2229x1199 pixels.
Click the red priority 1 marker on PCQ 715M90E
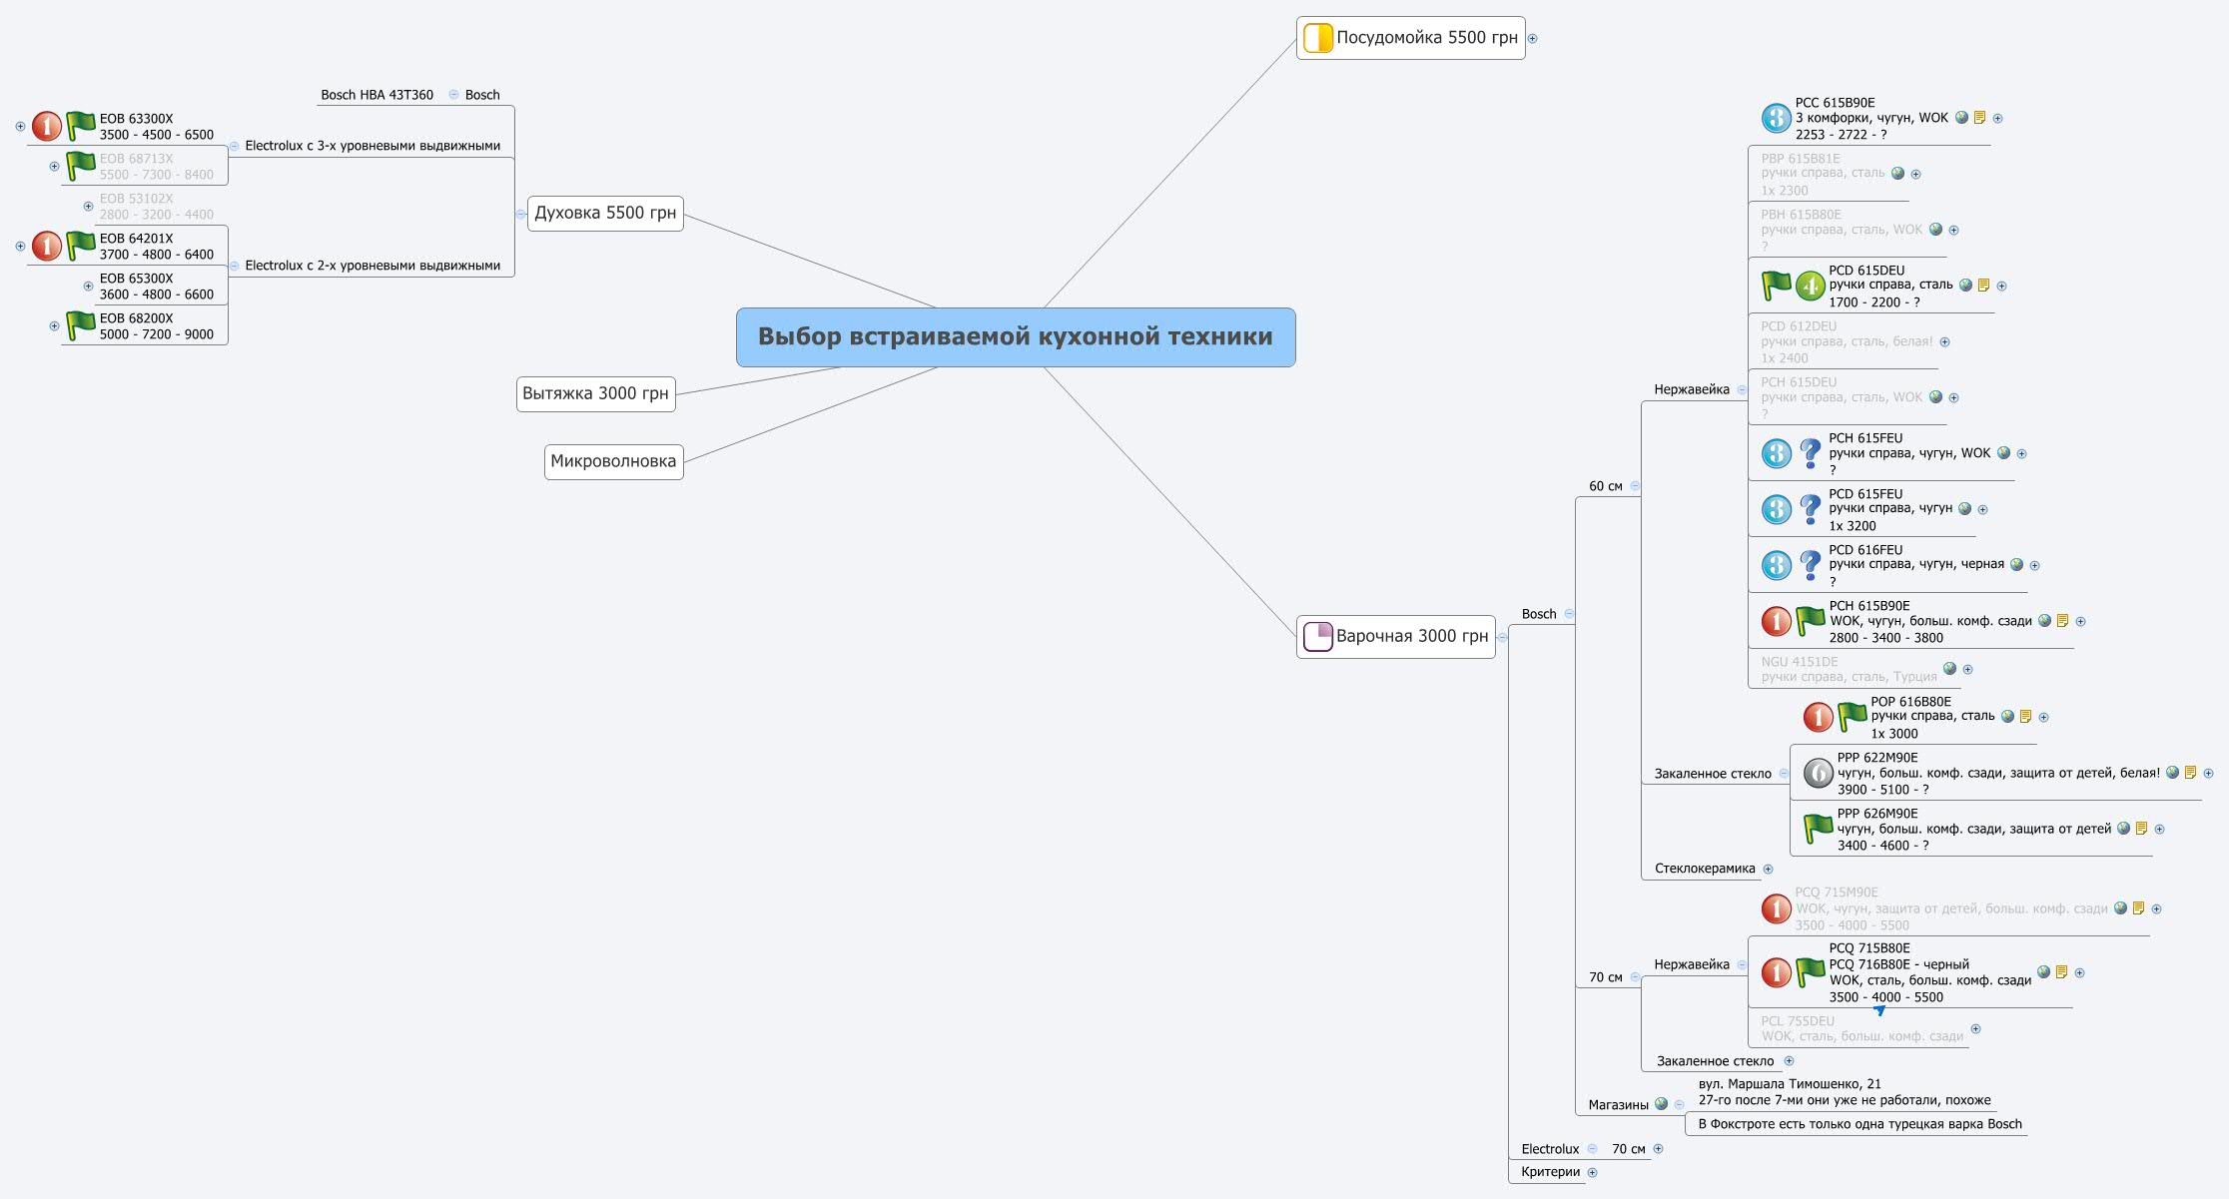[x=1776, y=908]
